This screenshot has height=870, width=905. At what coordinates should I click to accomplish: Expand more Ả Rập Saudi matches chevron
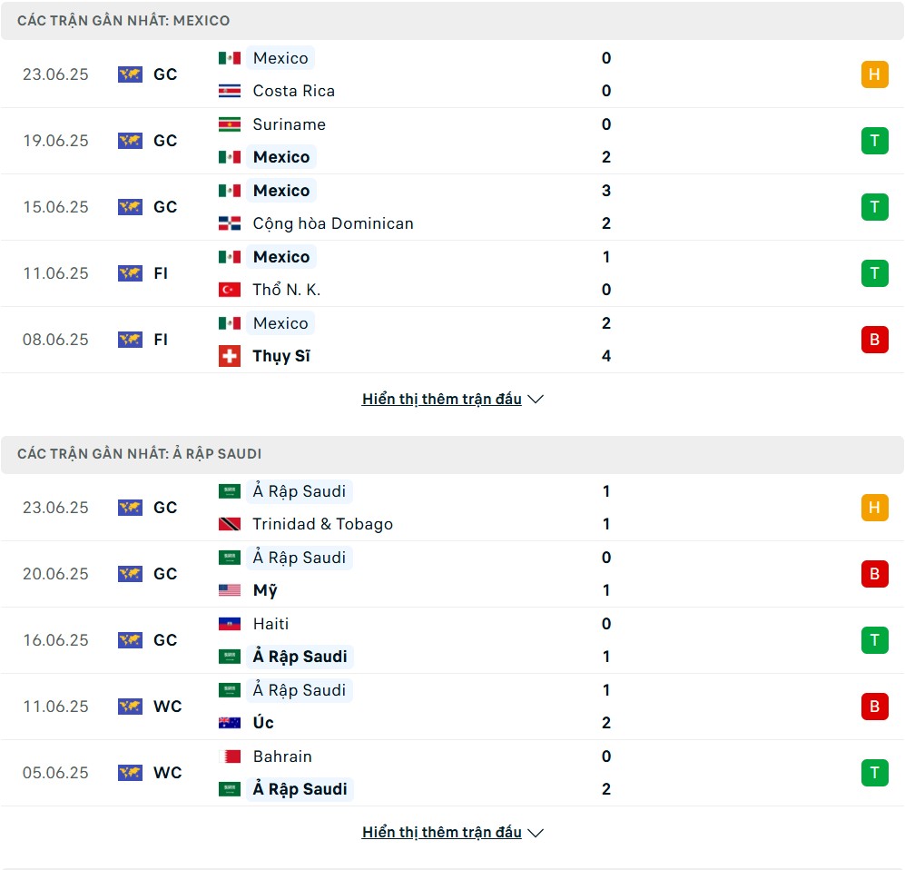click(x=536, y=833)
